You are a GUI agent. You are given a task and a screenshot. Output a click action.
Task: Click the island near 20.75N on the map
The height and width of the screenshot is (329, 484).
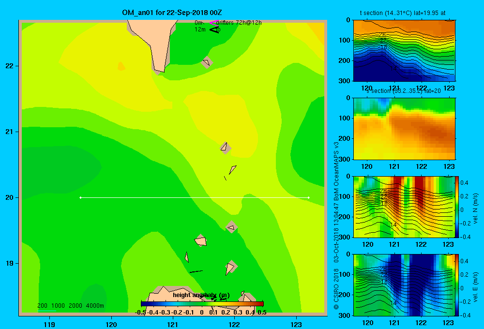(x=226, y=148)
